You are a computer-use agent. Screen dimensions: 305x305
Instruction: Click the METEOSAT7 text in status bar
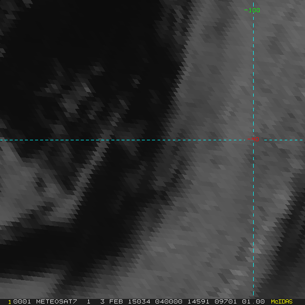[x=56, y=301]
